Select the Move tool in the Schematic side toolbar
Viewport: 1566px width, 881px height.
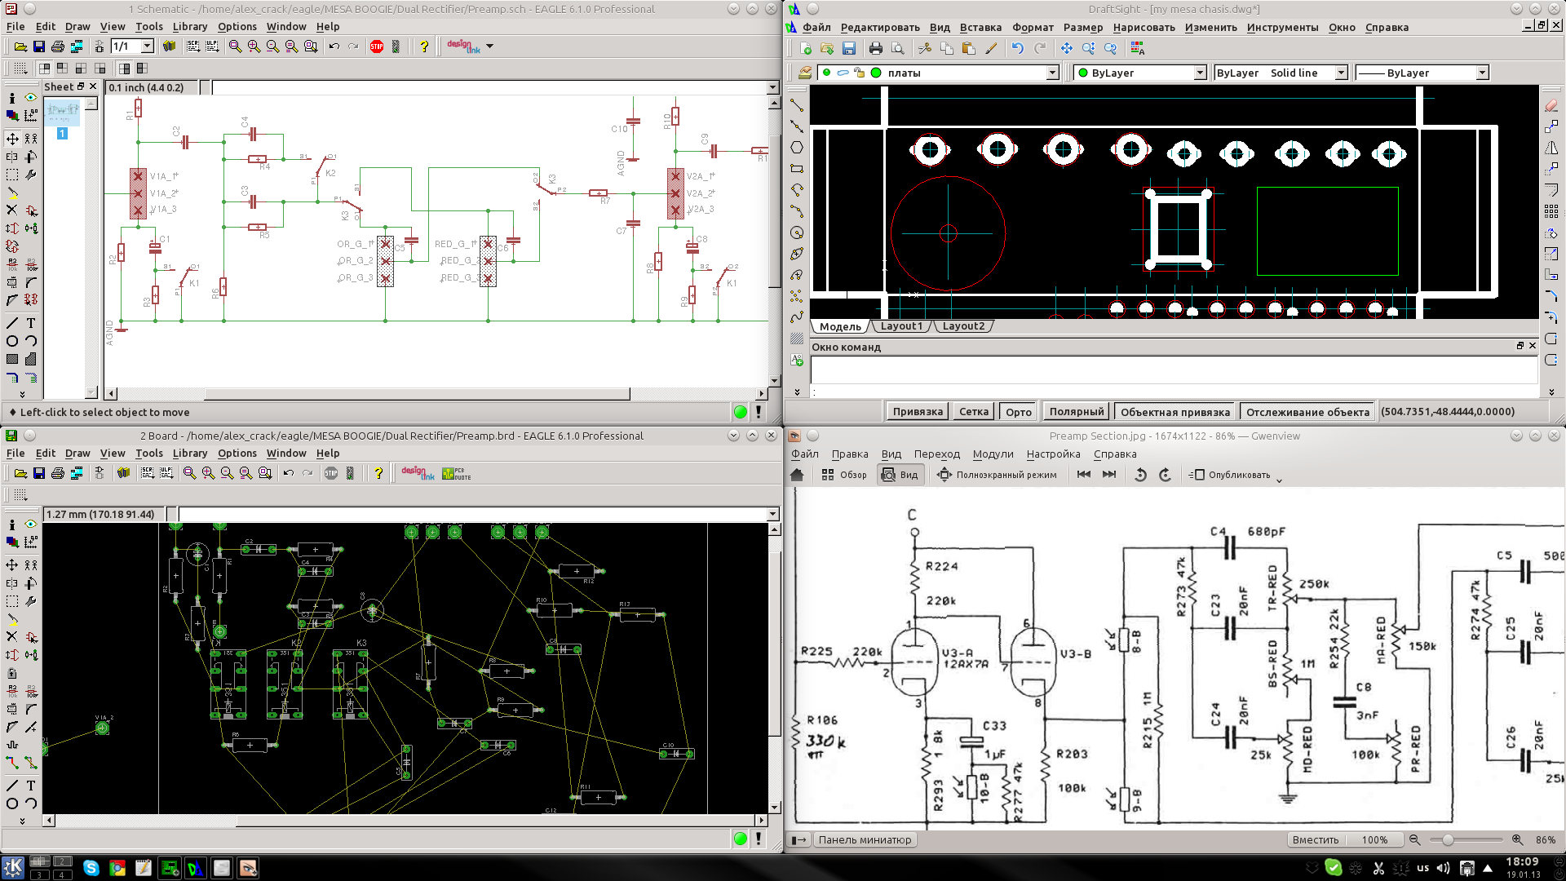click(12, 139)
